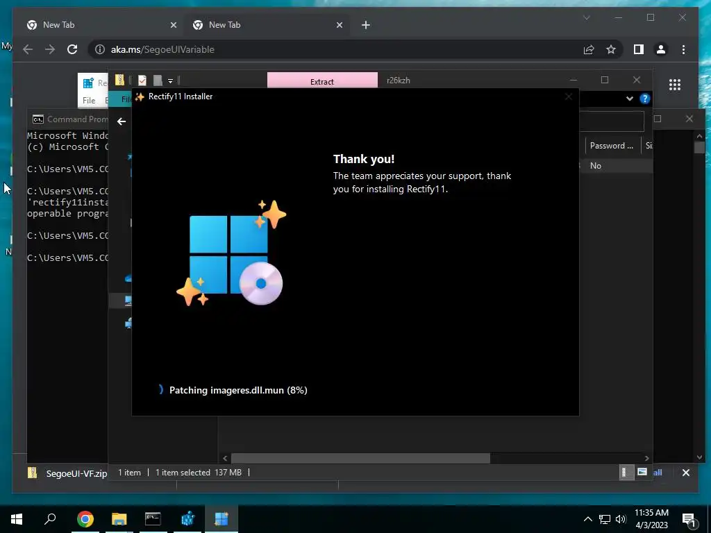Show hidden system tray icons

click(x=587, y=519)
